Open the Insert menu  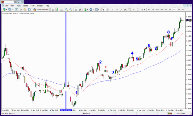(x=19, y=6)
